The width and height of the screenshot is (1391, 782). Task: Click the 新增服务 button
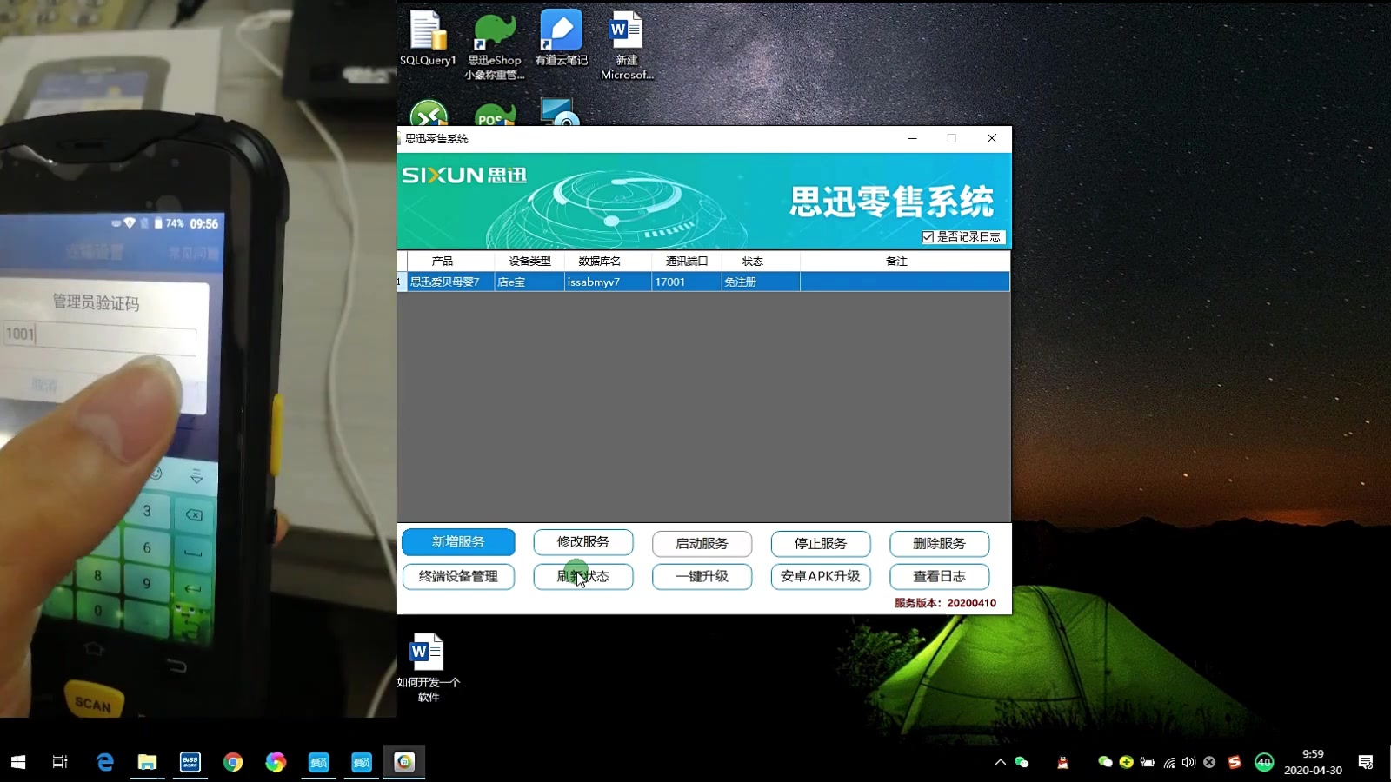(x=458, y=542)
